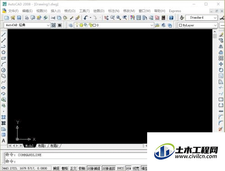Image resolution: width=225 pixels, height=171 pixels.
Task: Click the Undo arrow icon
Action: (x=86, y=18)
